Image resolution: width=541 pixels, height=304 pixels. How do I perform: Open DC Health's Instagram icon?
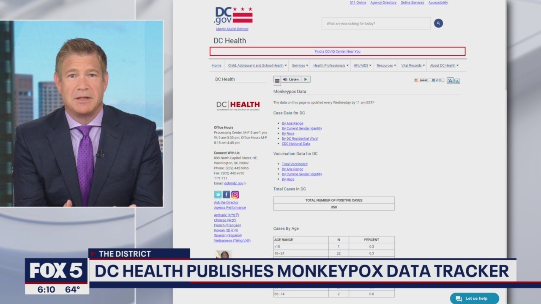point(235,195)
